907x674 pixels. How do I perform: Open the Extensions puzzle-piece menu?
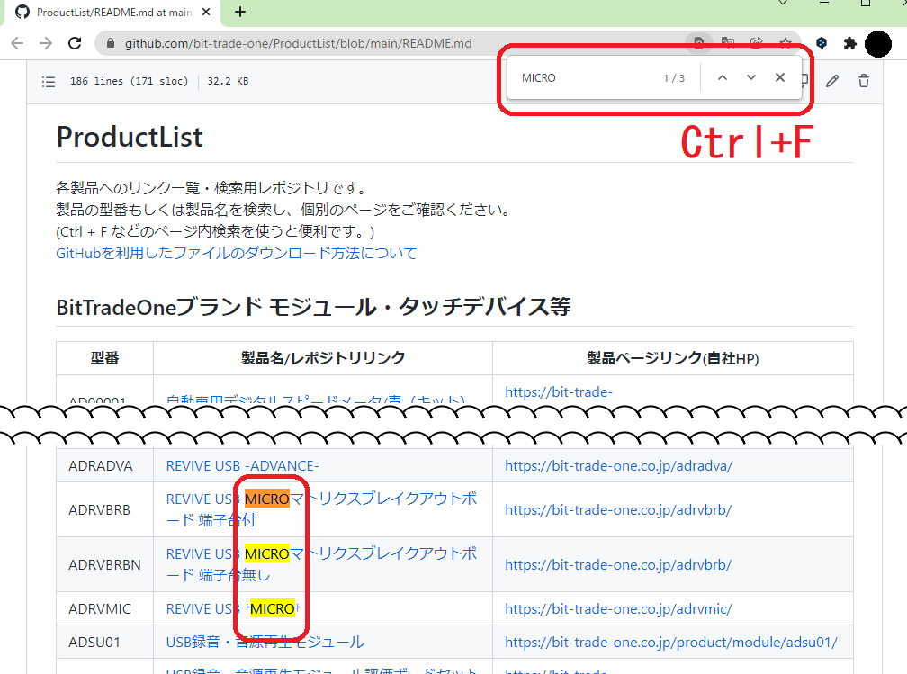[849, 43]
